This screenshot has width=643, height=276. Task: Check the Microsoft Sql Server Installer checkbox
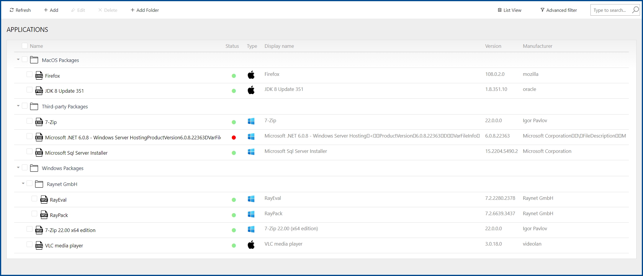29,151
